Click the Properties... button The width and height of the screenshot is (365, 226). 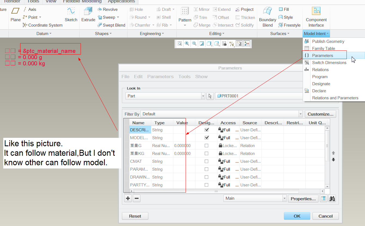click(303, 199)
